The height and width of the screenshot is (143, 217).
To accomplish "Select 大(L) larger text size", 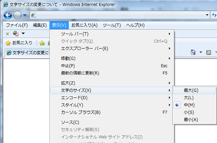I will point(195,98).
